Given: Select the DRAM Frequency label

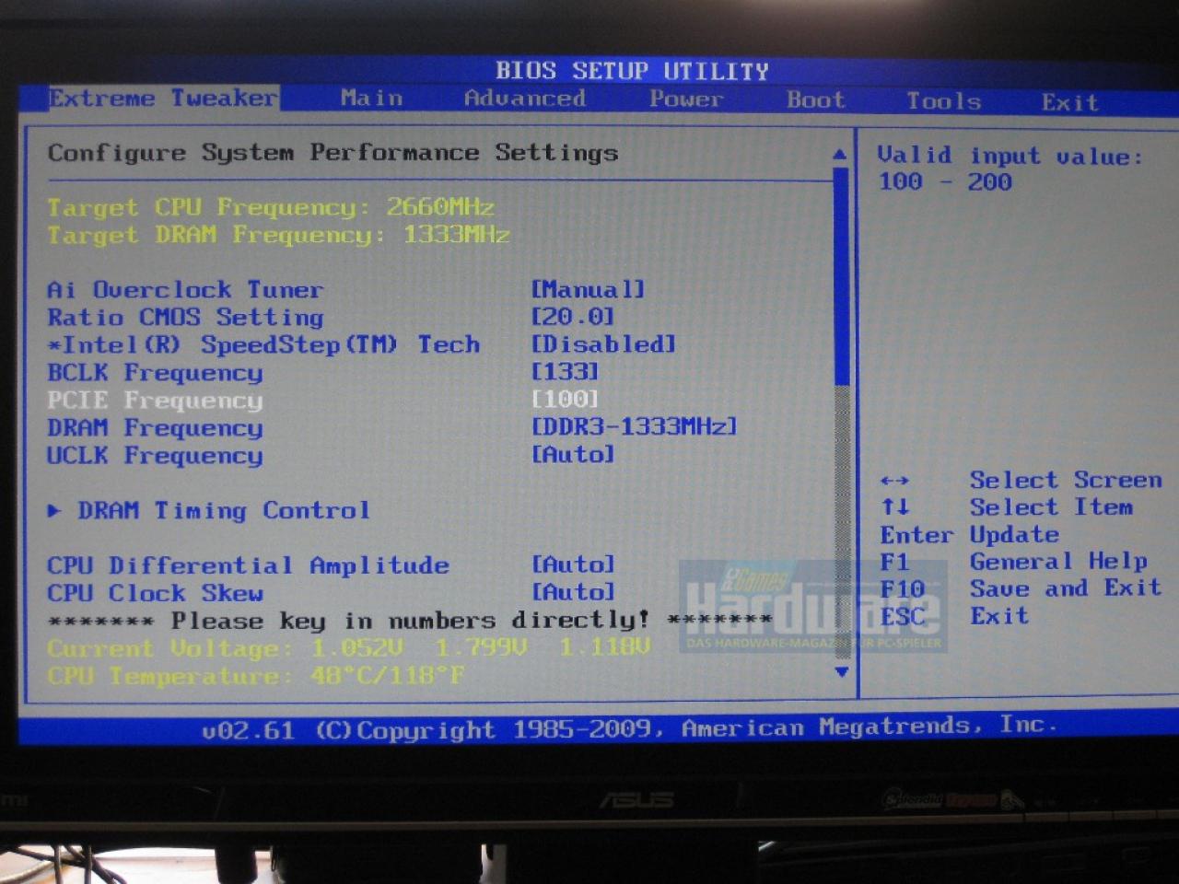Looking at the screenshot, I should click(x=155, y=428).
